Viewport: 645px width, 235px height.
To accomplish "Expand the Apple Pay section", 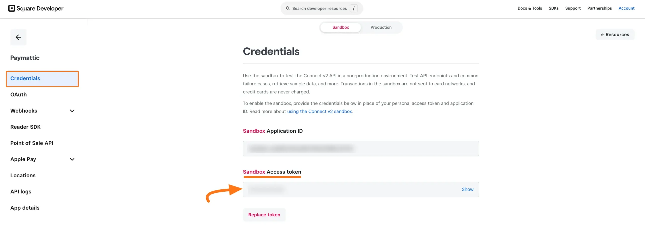I will (72, 159).
